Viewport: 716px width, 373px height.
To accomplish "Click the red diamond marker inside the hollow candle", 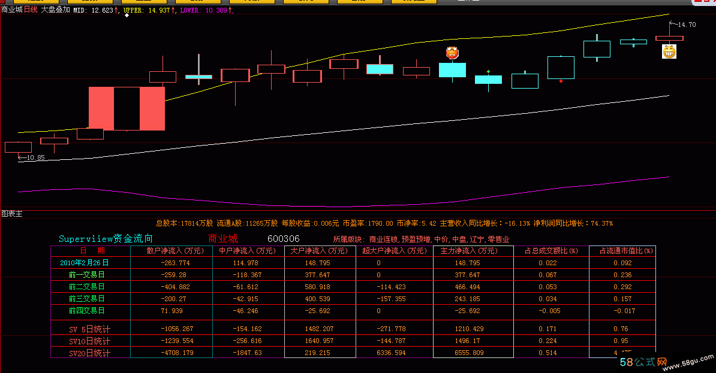I will pyautogui.click(x=561, y=80).
